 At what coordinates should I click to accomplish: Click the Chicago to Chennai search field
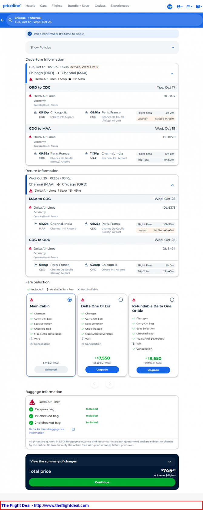click(104, 20)
